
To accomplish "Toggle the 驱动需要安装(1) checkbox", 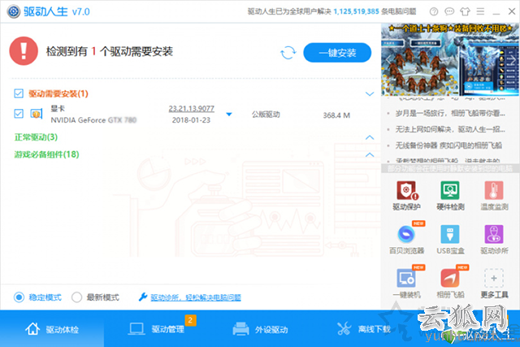I will pos(19,93).
